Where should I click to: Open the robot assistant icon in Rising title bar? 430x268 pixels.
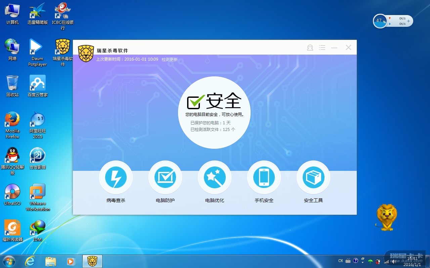click(310, 48)
